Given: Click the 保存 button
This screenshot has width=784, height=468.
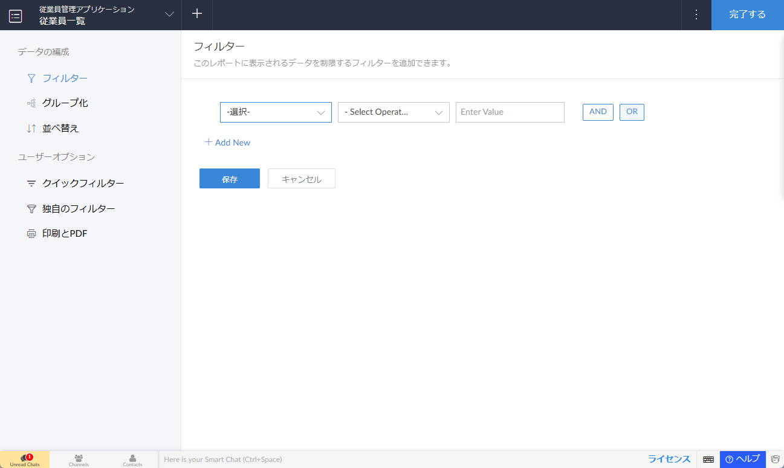Looking at the screenshot, I should 230,179.
